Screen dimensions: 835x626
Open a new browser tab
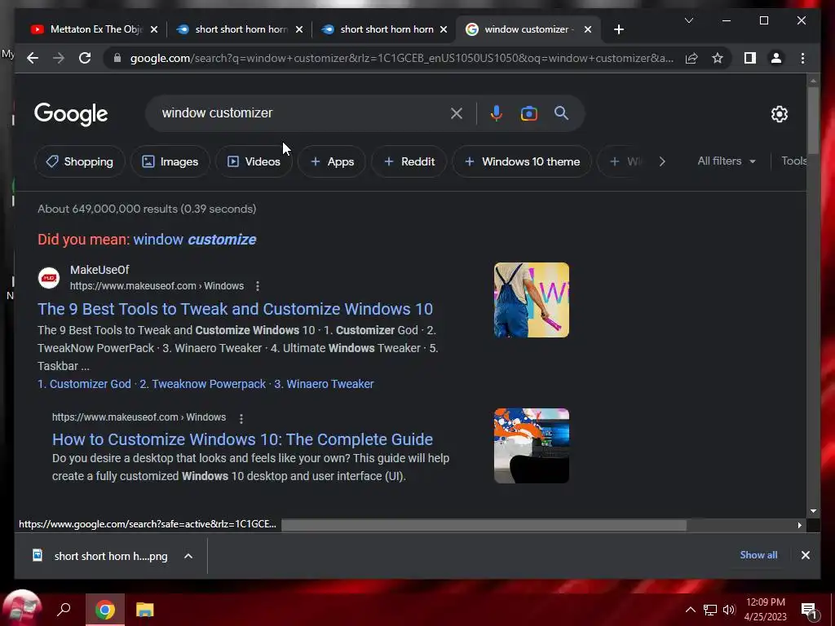point(618,30)
